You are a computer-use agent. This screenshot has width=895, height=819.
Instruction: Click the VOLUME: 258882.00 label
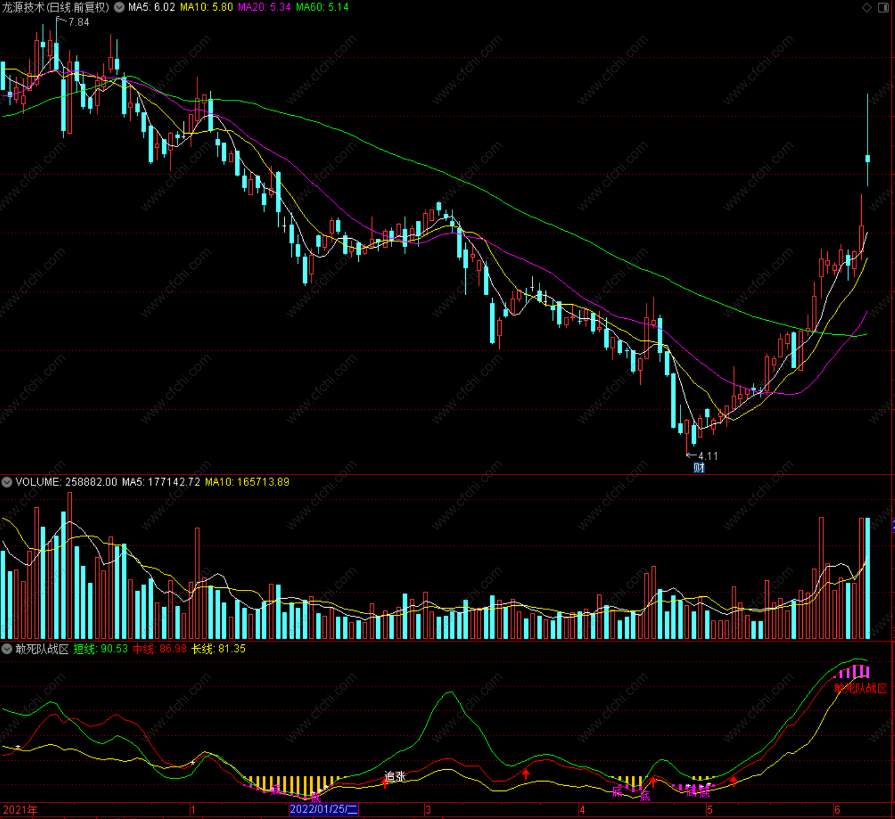(x=66, y=482)
